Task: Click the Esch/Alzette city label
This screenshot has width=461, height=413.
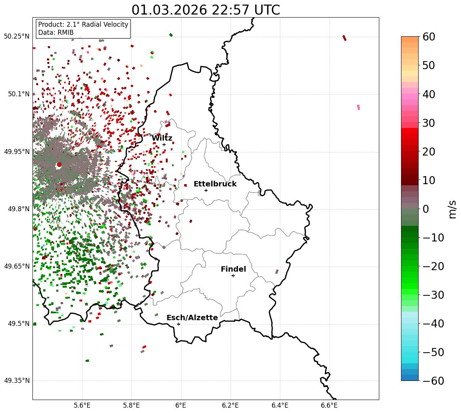Action: (192, 318)
